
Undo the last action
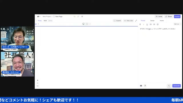74,17
